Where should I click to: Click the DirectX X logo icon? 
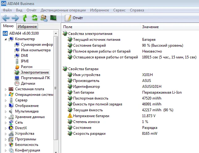point(11,128)
